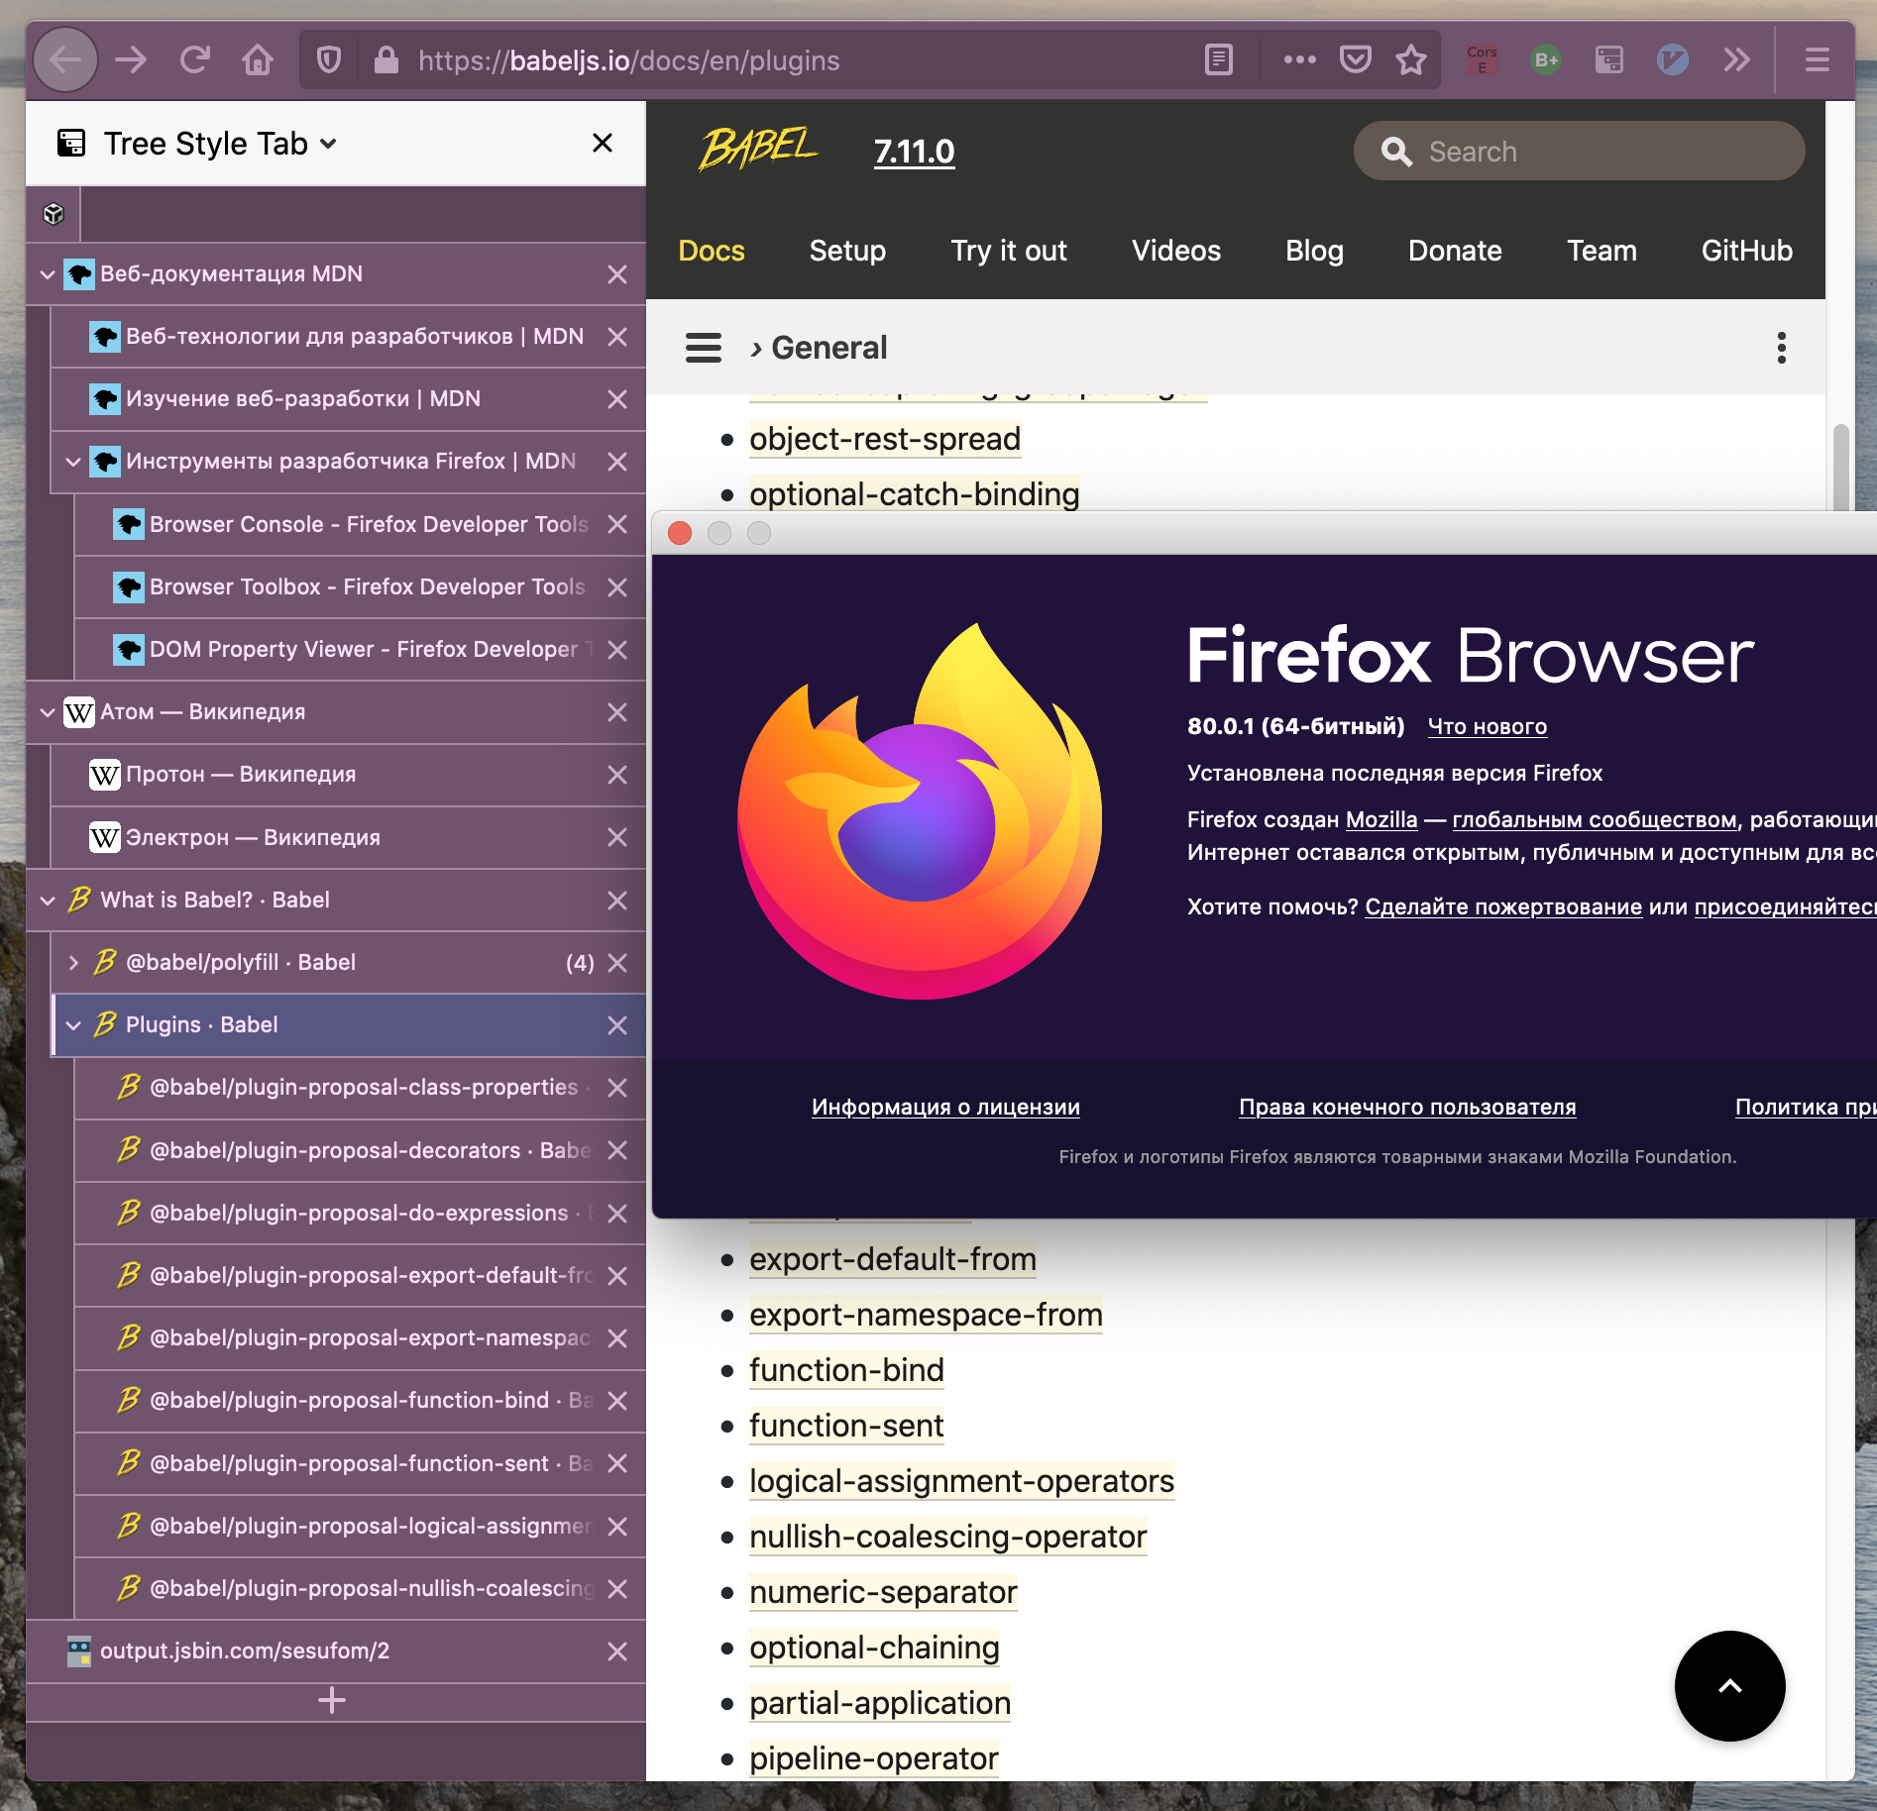The image size is (1877, 1811).
Task: Collapse the Plugins · Babel tab subtree
Action: point(72,1024)
